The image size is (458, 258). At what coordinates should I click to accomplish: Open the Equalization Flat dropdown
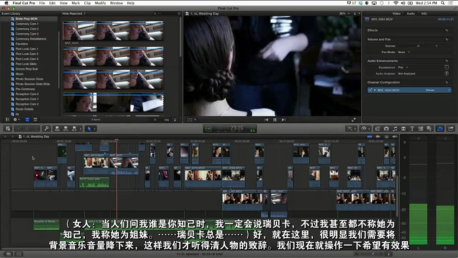point(402,67)
